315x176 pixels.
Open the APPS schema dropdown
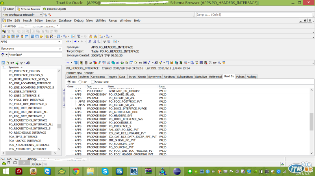[59, 42]
